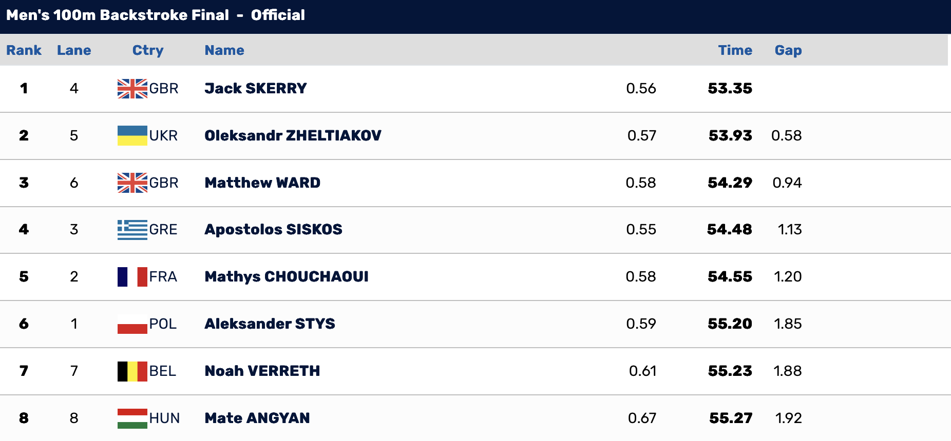Click the Gap column header
Screen dimensions: 951x441
[x=788, y=50]
